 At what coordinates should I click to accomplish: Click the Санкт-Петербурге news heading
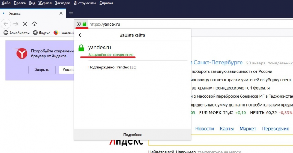[x=216, y=62]
